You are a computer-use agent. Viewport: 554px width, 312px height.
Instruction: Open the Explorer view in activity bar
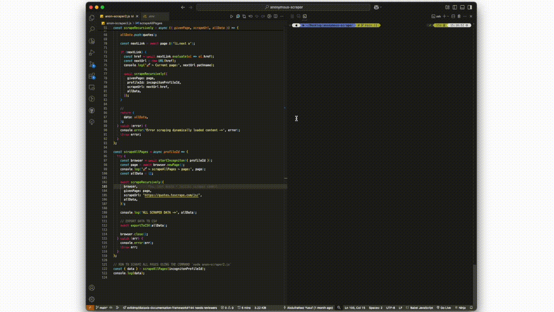tap(92, 18)
